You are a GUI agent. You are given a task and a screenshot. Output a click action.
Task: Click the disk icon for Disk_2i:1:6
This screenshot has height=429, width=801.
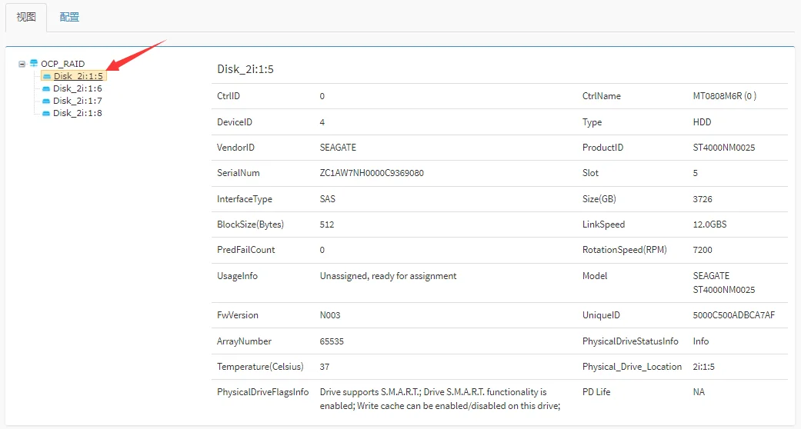point(46,89)
